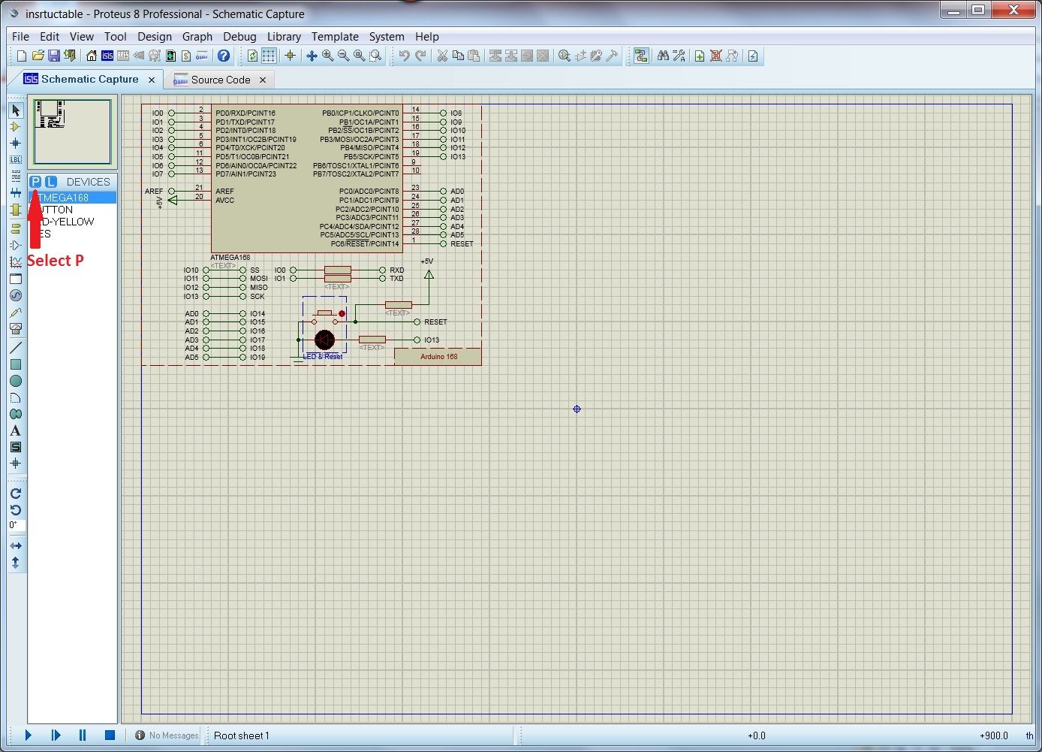Select the Junction dot mode tool
The image size is (1042, 752).
click(15, 143)
